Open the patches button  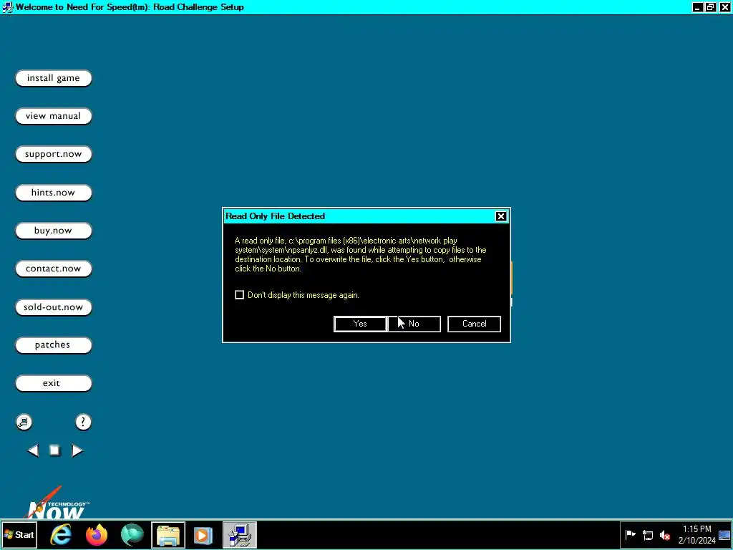[x=53, y=345]
